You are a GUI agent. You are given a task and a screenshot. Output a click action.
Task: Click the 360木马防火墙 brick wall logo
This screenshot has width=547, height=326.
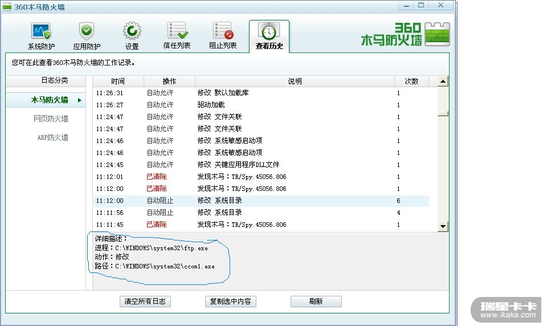click(x=437, y=34)
